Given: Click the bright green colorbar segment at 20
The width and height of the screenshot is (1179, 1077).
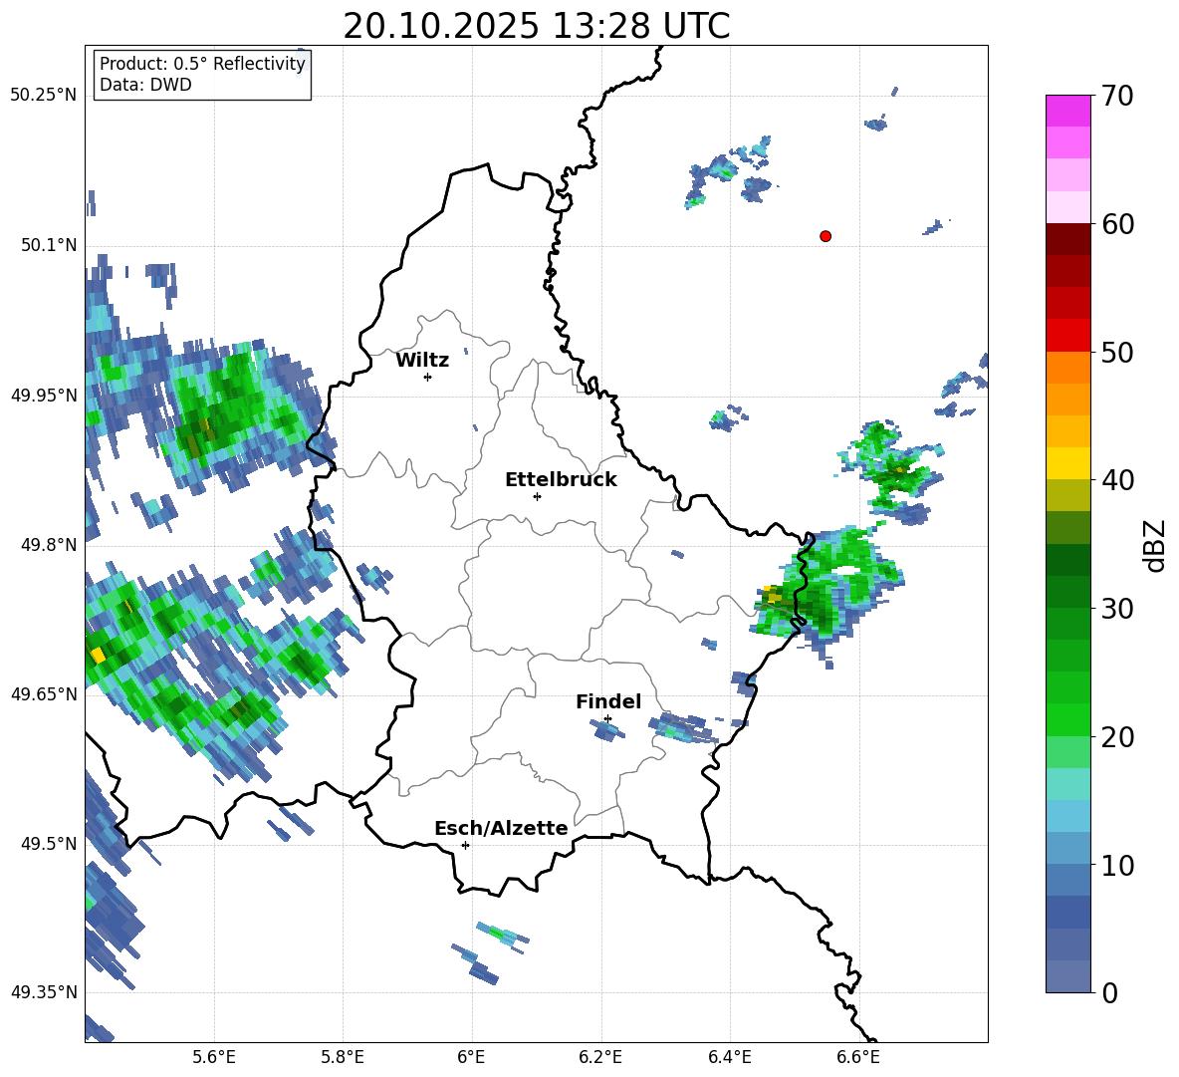Looking at the screenshot, I should [x=1067, y=719].
